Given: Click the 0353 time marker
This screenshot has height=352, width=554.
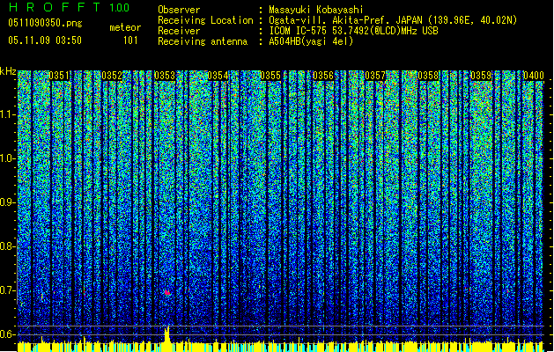Looking at the screenshot, I should (165, 76).
